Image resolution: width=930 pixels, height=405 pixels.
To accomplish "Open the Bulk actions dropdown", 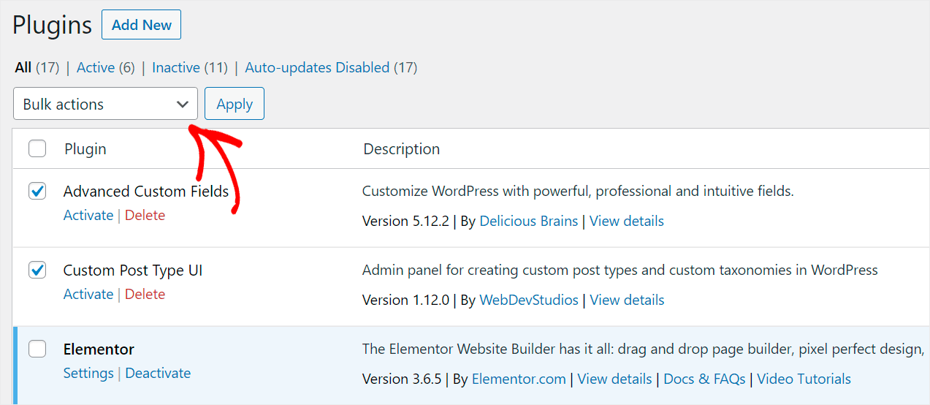I will pyautogui.click(x=106, y=104).
